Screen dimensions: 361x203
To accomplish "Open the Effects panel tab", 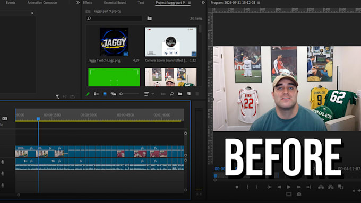I will pyautogui.click(x=87, y=3).
